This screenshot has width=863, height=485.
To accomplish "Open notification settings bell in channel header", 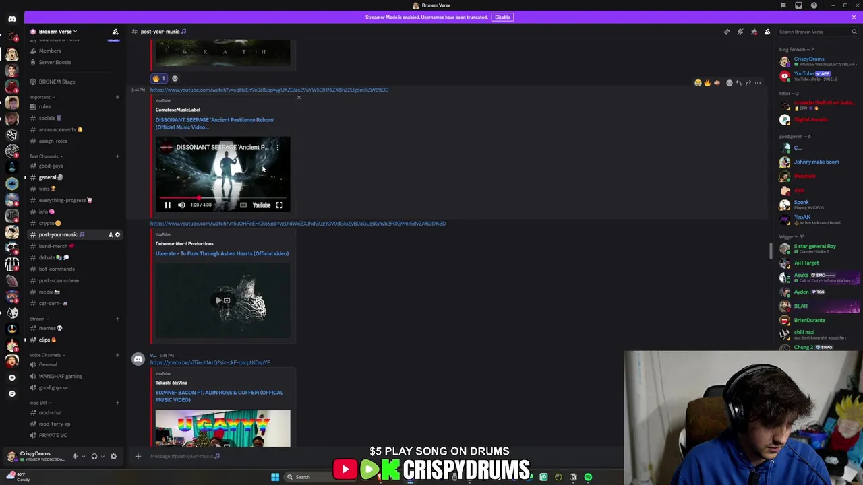I will point(740,32).
